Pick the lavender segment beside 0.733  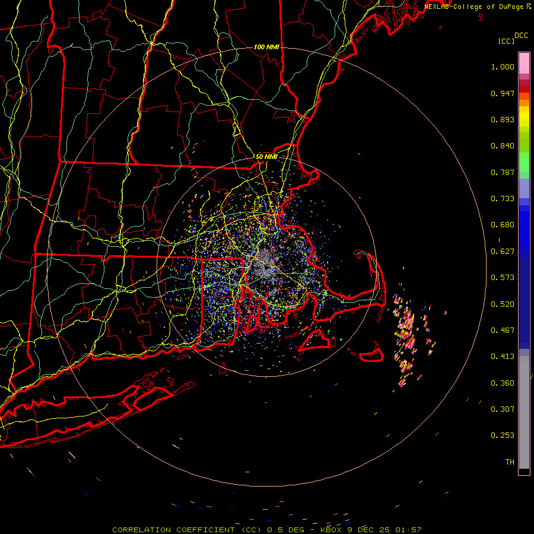click(x=524, y=189)
